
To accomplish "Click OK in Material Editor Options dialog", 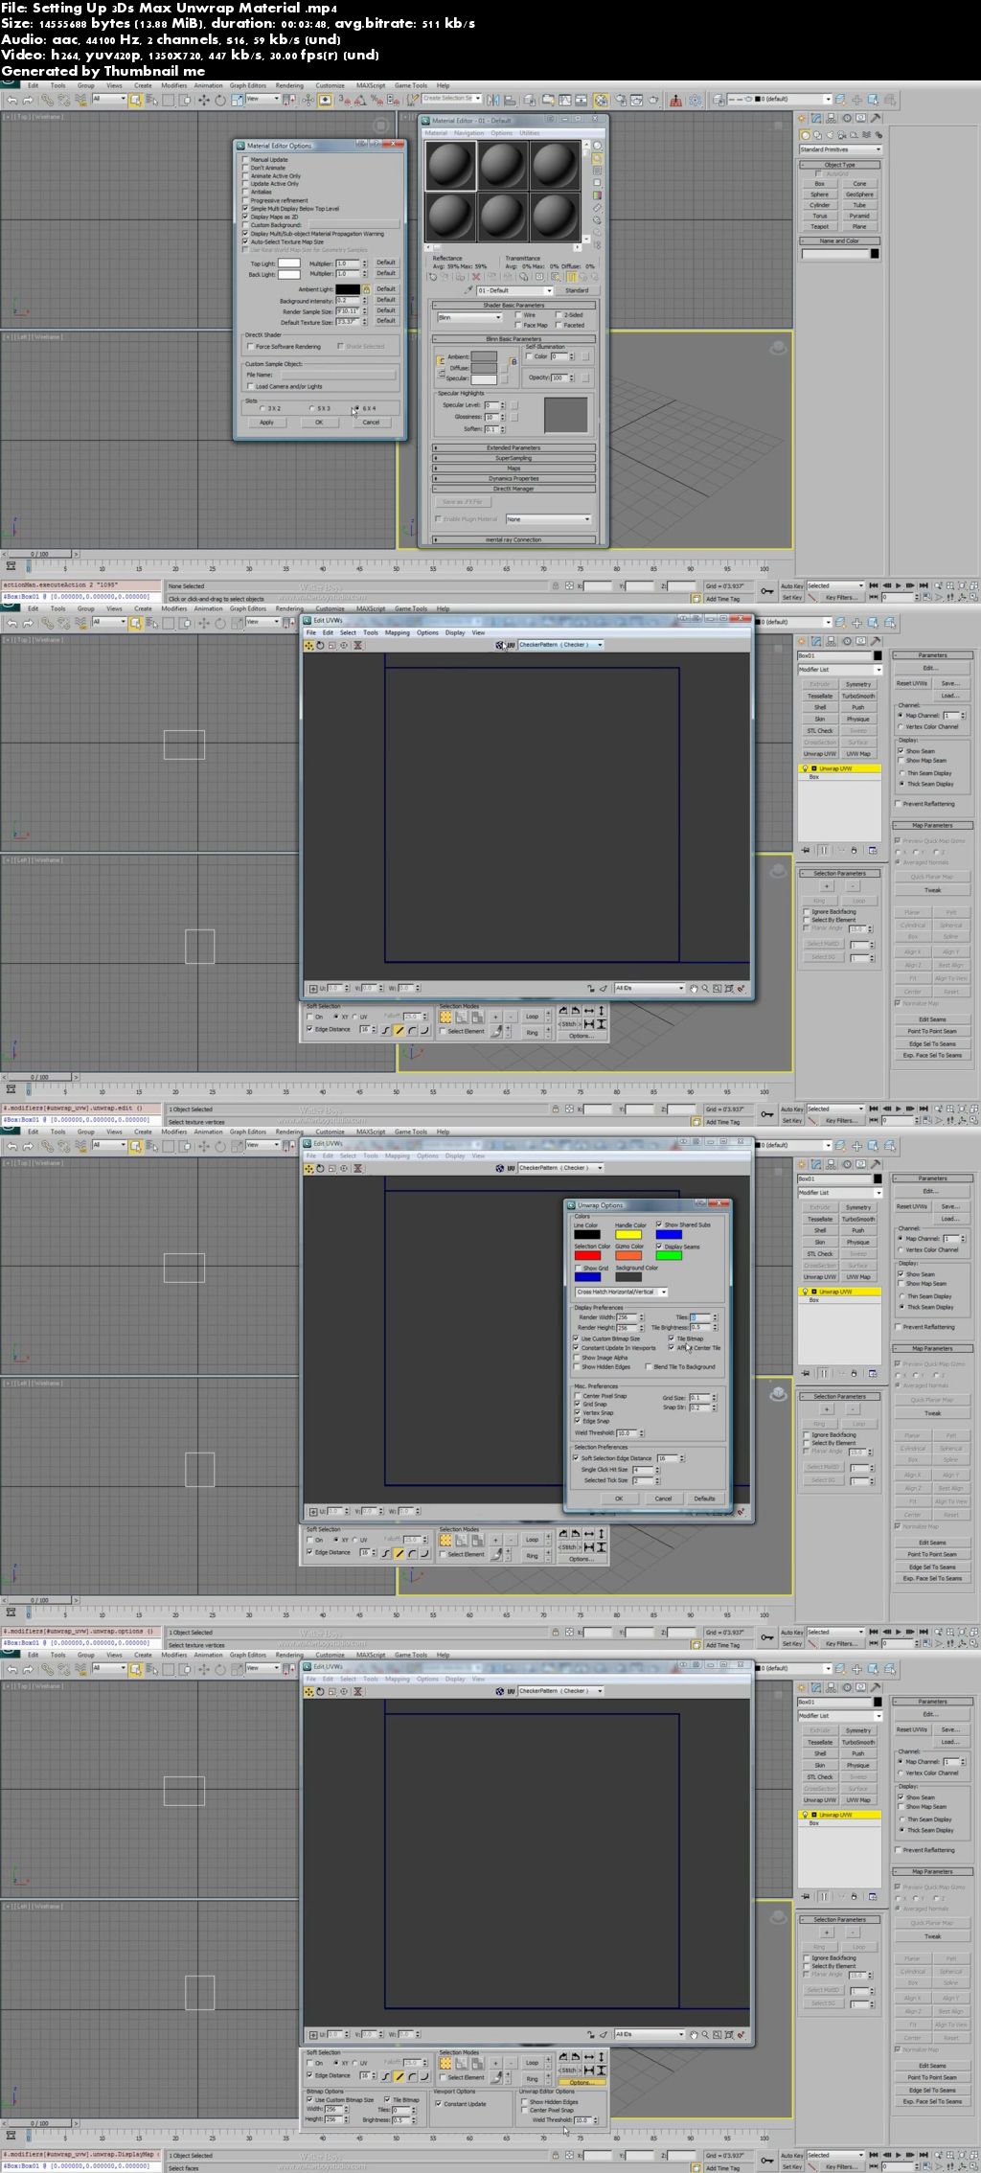I will [319, 423].
